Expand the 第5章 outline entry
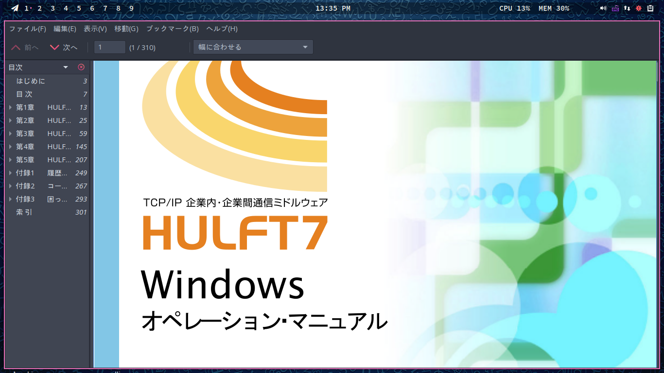664x373 pixels. point(11,160)
